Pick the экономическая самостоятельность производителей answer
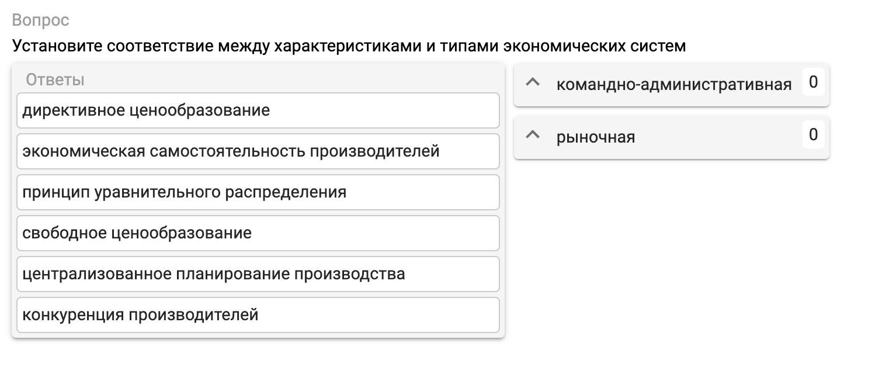The image size is (896, 381). coord(258,151)
